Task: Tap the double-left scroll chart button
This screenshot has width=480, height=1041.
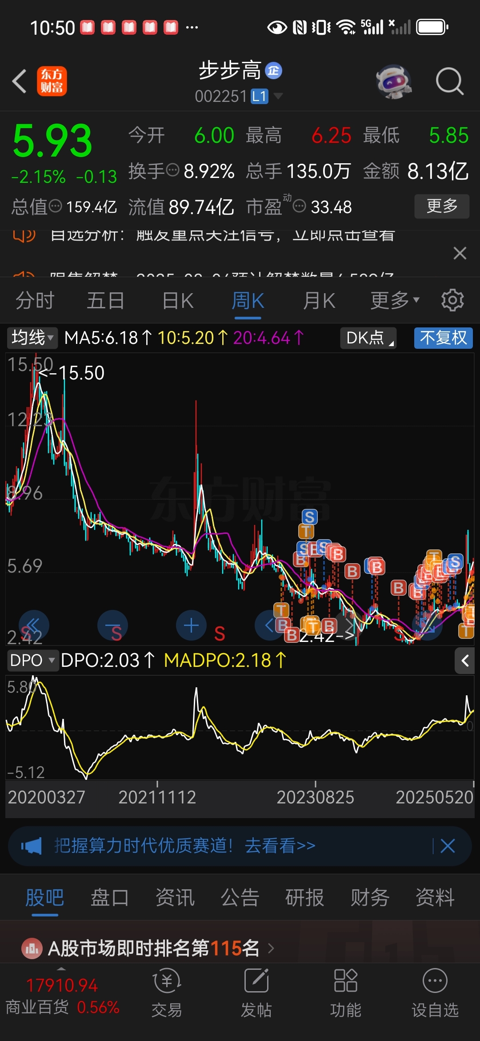Action: pyautogui.click(x=34, y=625)
